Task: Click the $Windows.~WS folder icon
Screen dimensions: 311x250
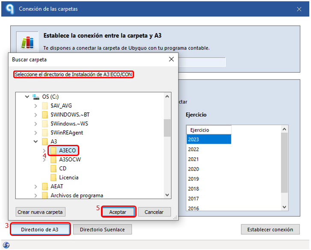Action: (45, 124)
